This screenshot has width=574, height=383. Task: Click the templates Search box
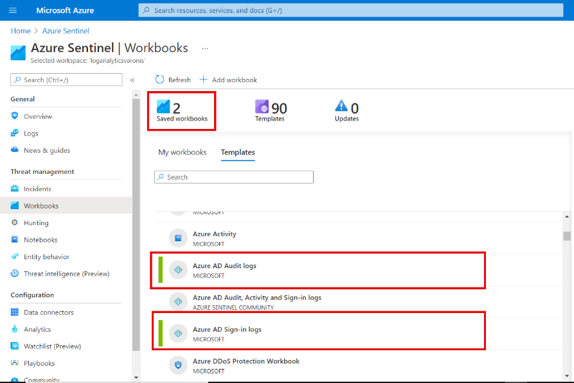click(234, 177)
